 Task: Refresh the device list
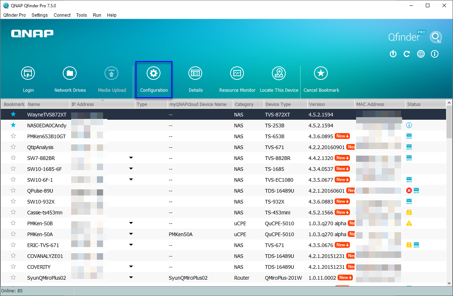(407, 54)
